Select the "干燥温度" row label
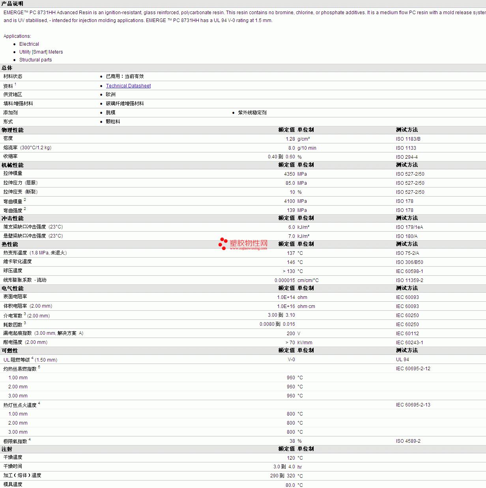Viewport: 486px width, 488px height. [13, 457]
